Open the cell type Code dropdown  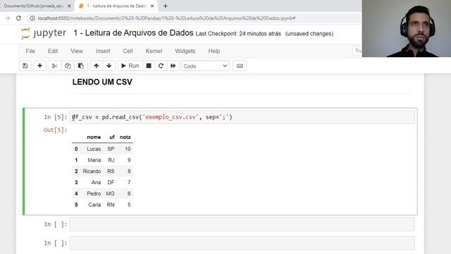205,66
